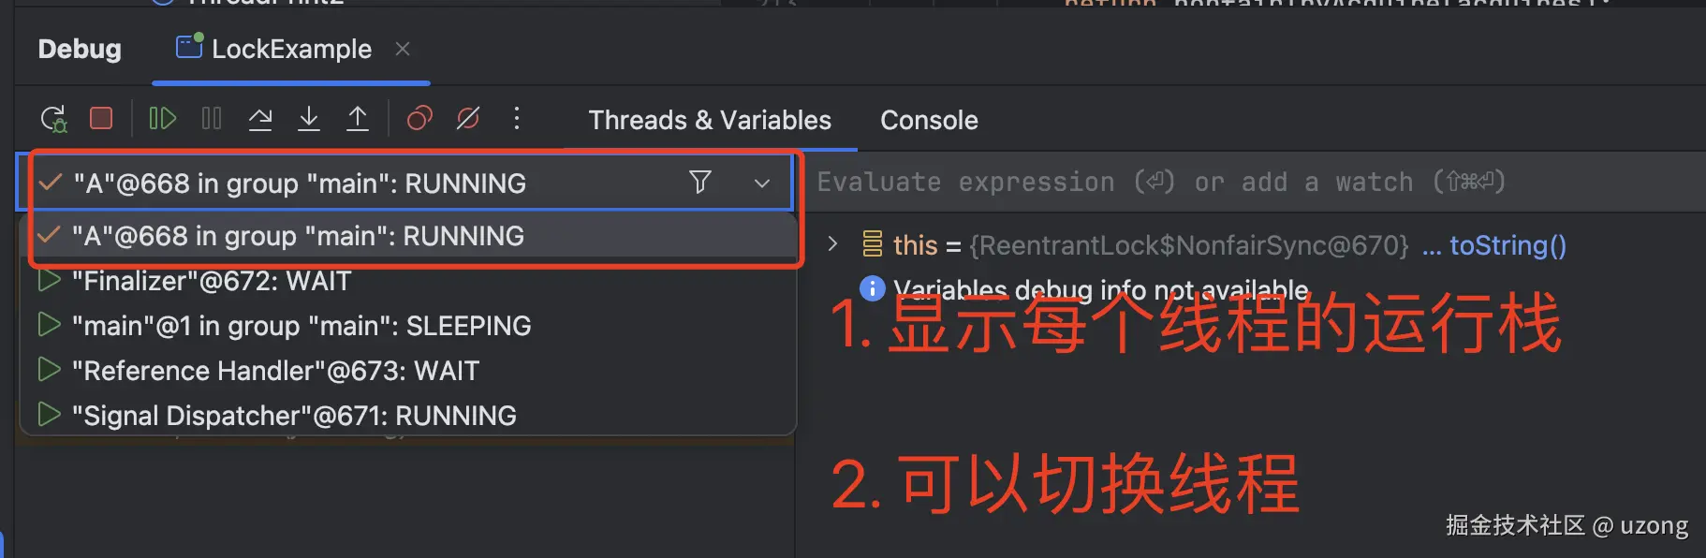Step out of current method

click(358, 118)
